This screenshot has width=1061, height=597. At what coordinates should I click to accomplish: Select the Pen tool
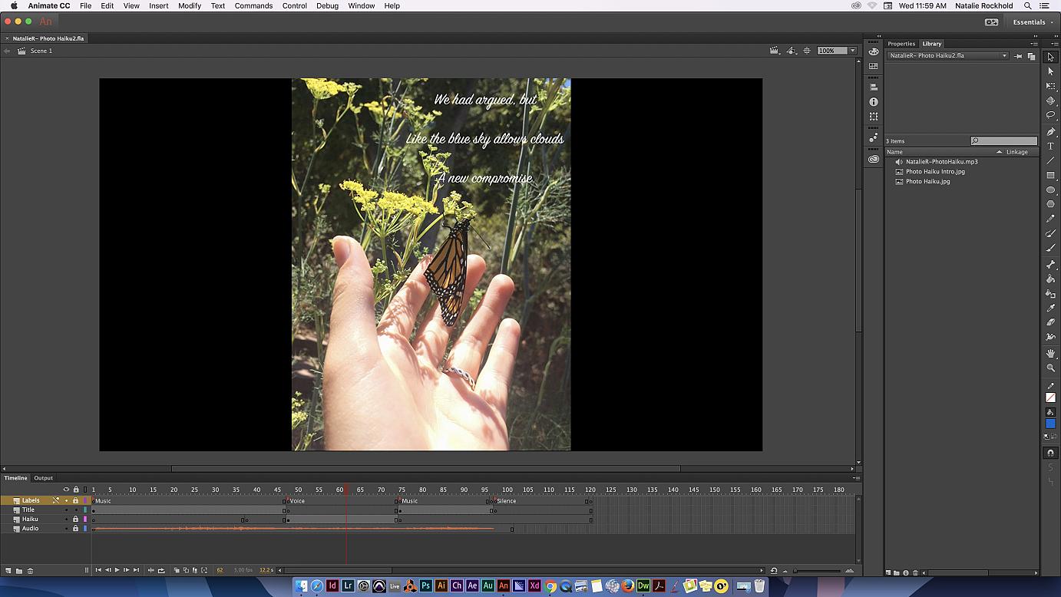tap(1050, 132)
